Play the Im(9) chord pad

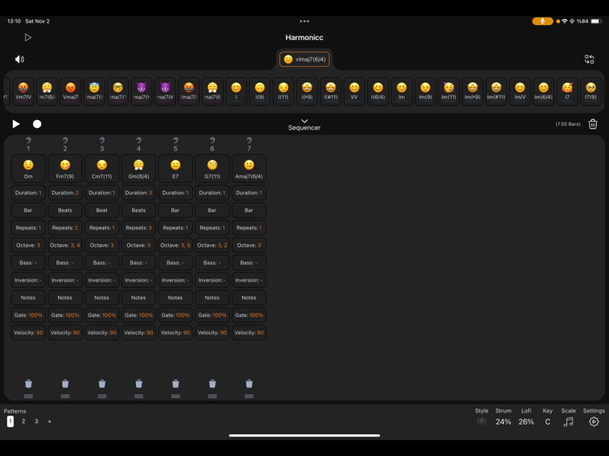tap(425, 91)
